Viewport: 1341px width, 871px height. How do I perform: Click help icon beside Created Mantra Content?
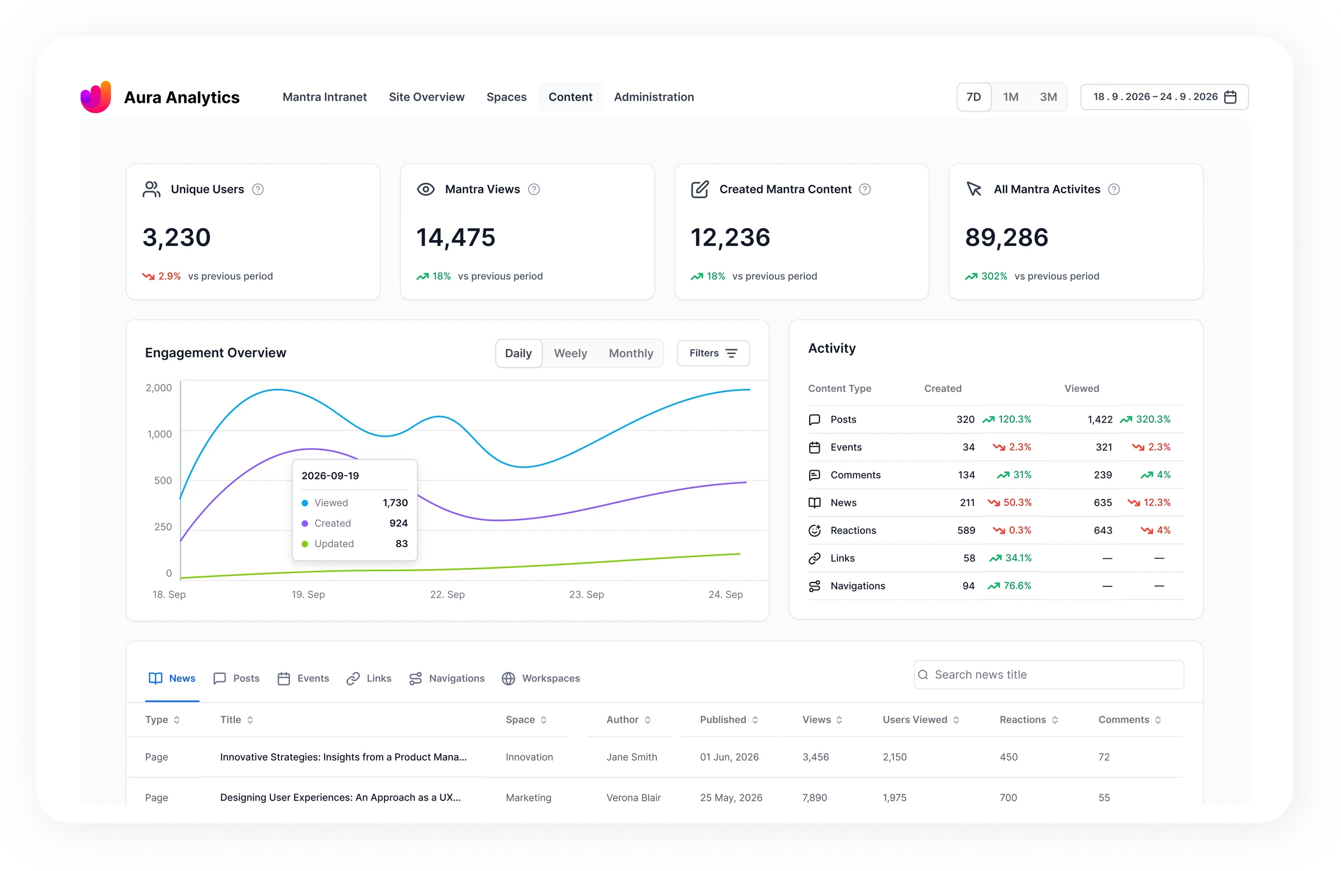(x=865, y=190)
